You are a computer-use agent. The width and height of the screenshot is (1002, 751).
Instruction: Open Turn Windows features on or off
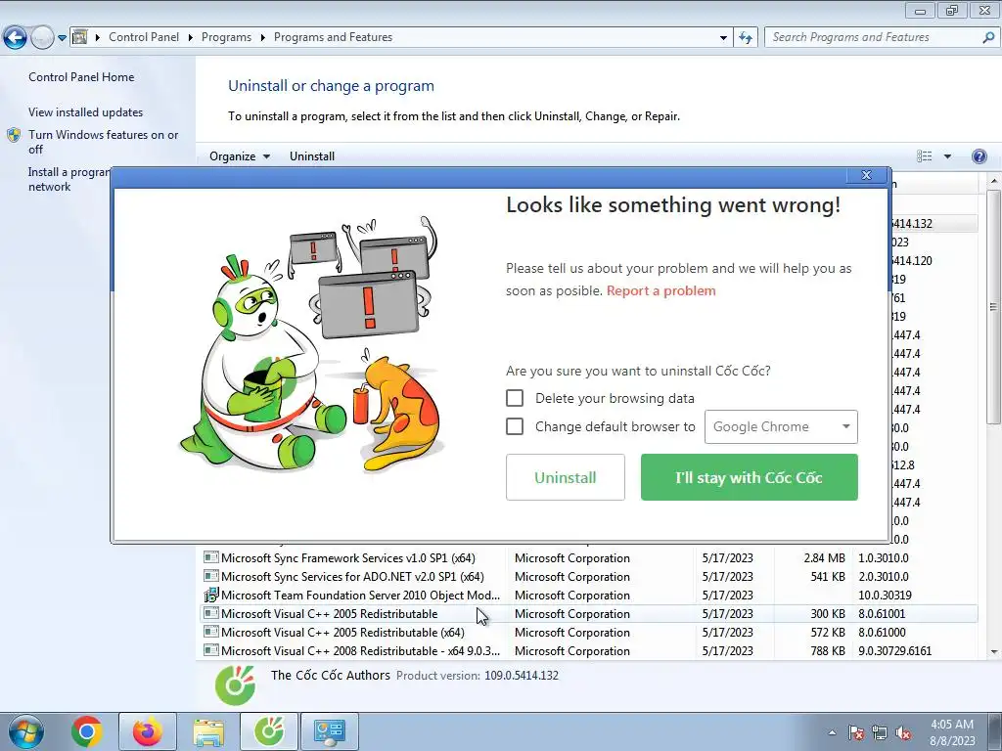coord(103,142)
